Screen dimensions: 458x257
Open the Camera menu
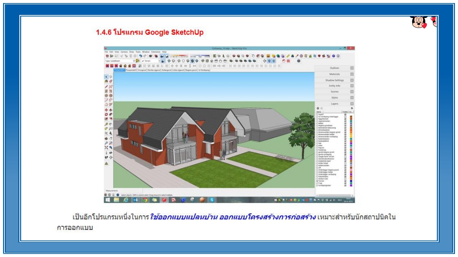click(x=124, y=52)
